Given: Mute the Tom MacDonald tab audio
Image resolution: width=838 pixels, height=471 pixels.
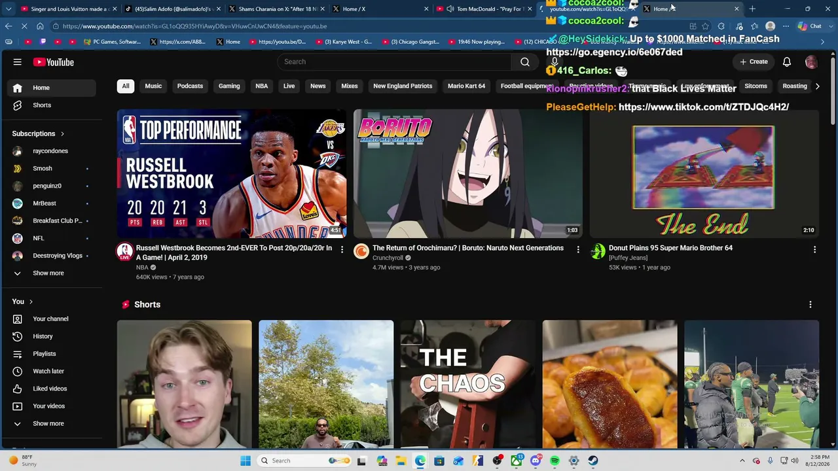Looking at the screenshot, I should click(450, 9).
